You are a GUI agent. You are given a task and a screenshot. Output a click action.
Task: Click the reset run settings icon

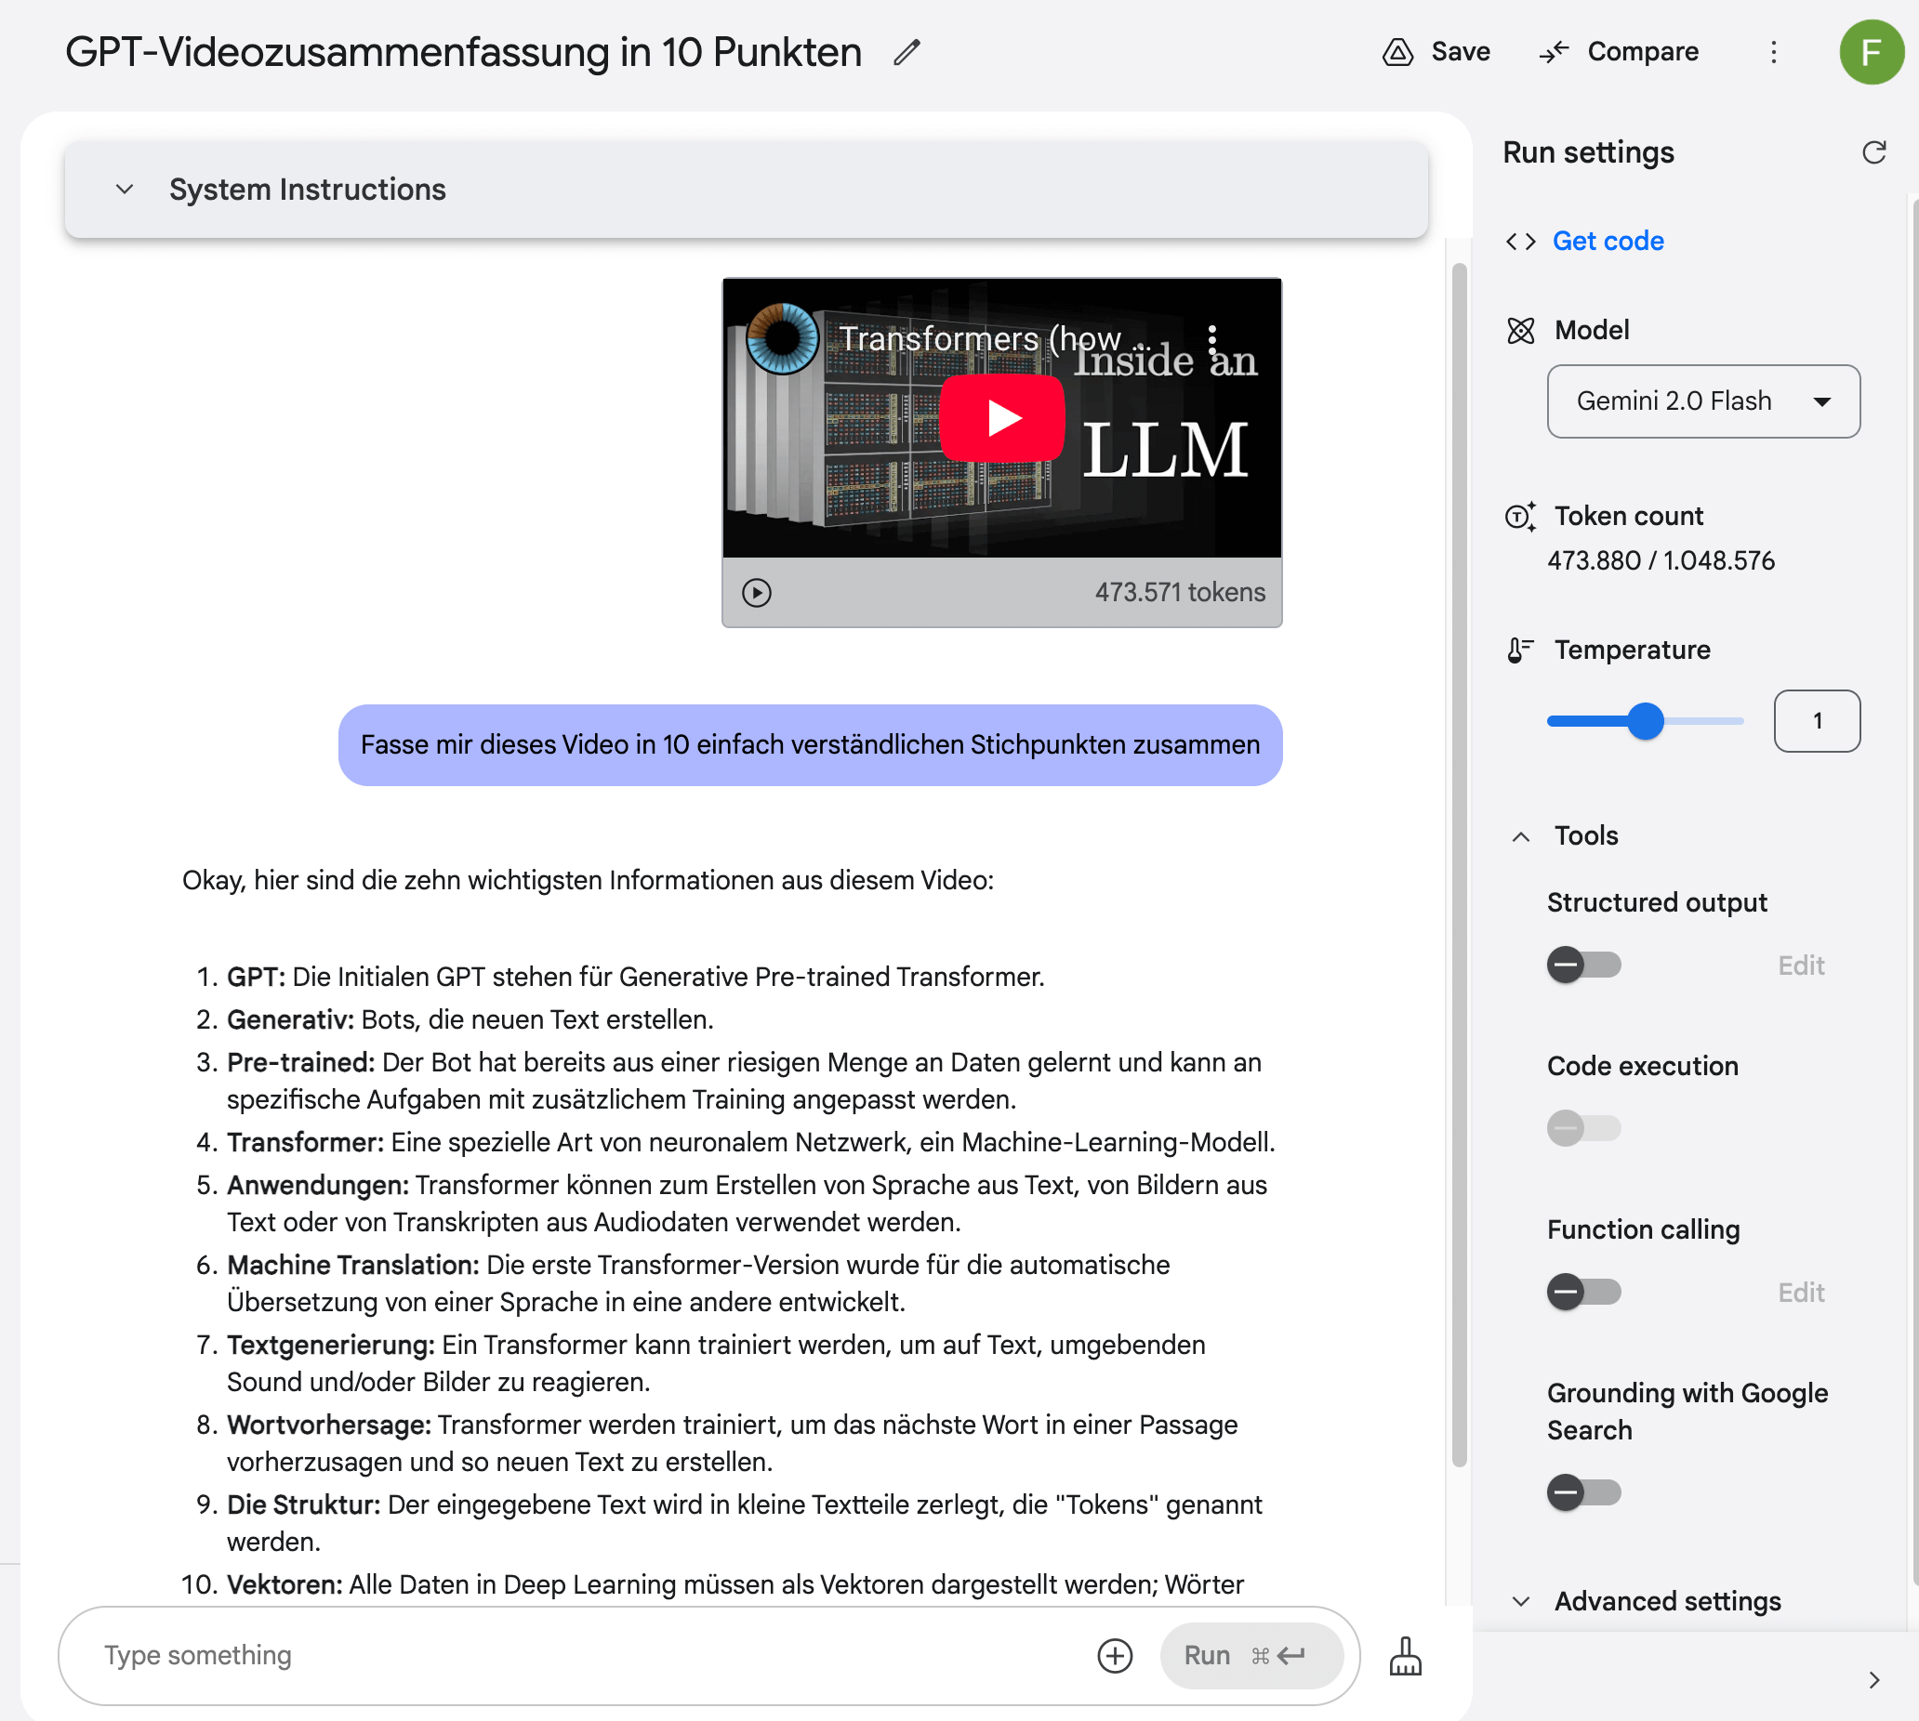click(1873, 152)
